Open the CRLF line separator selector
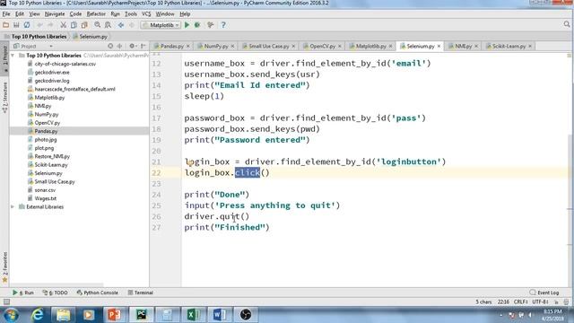 click(520, 302)
